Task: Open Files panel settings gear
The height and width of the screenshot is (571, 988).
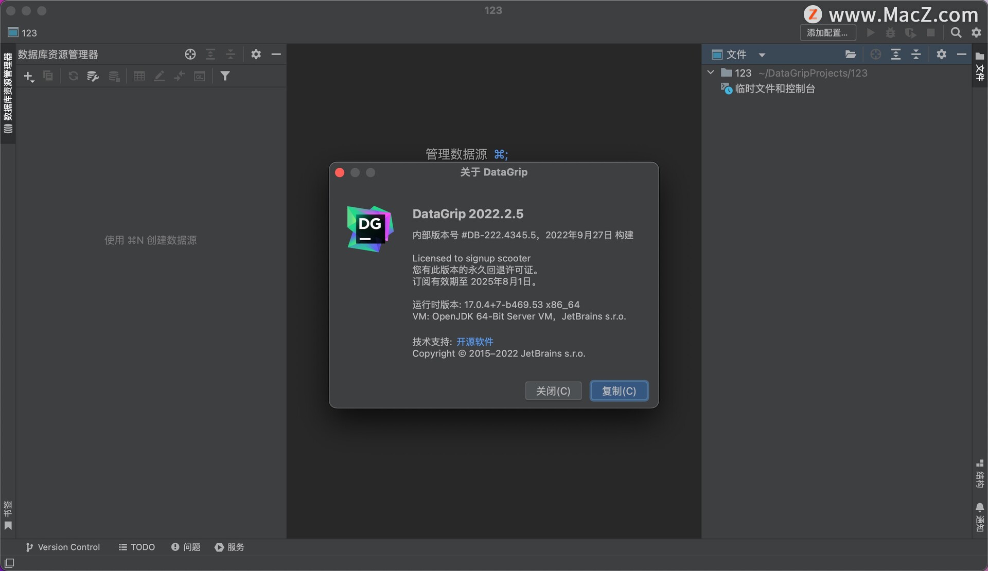Action: [941, 54]
